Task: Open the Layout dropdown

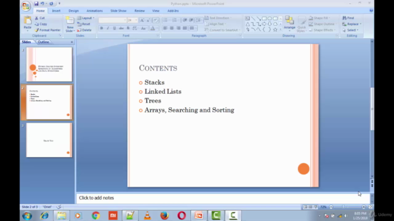Action: [86, 18]
